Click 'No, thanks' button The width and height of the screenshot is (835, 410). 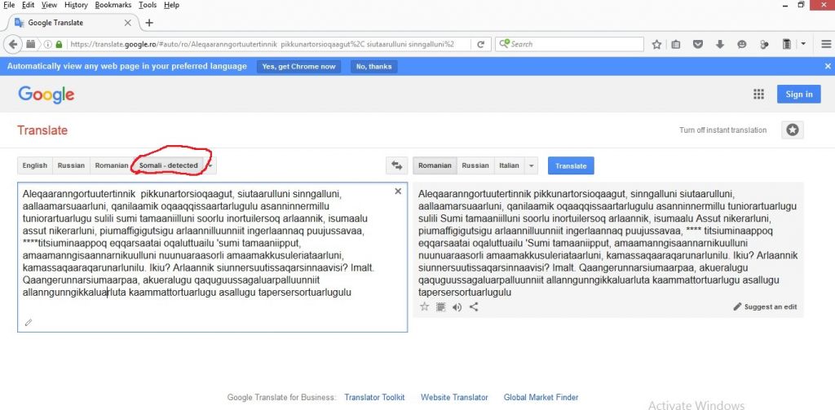coord(373,67)
